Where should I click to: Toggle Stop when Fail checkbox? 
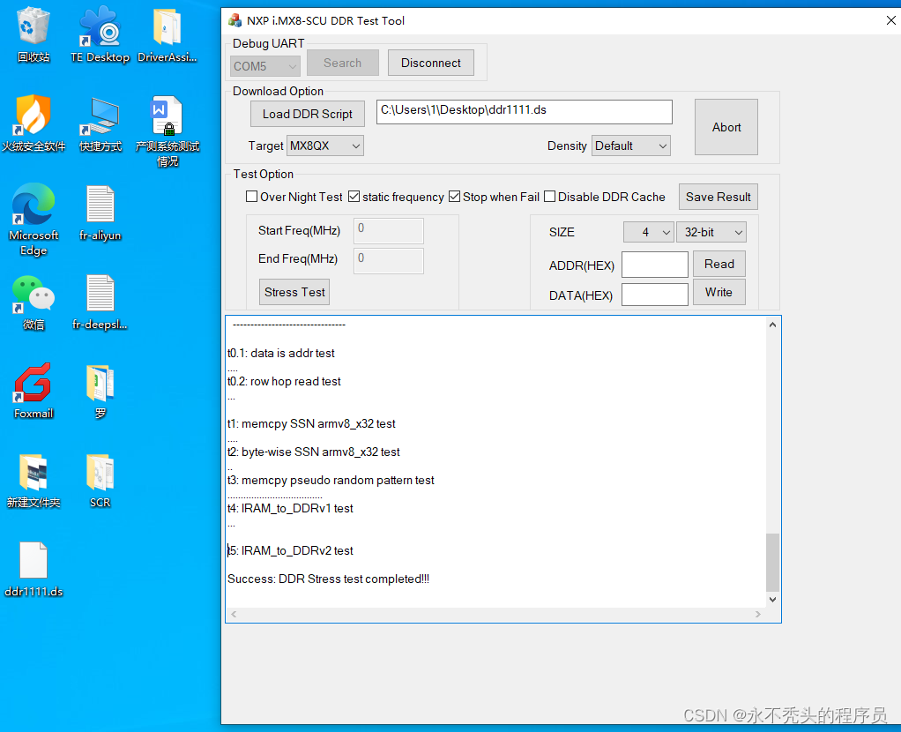pos(455,197)
